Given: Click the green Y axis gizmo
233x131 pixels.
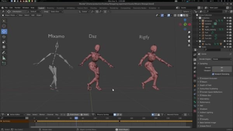Looking at the screenshot, I should point(185,24).
